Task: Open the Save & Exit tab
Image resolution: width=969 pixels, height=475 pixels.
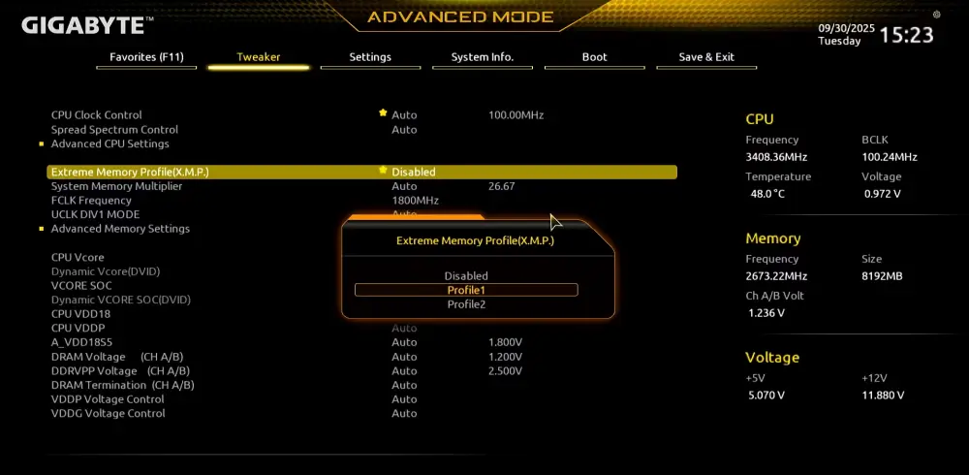Action: pyautogui.click(x=706, y=57)
